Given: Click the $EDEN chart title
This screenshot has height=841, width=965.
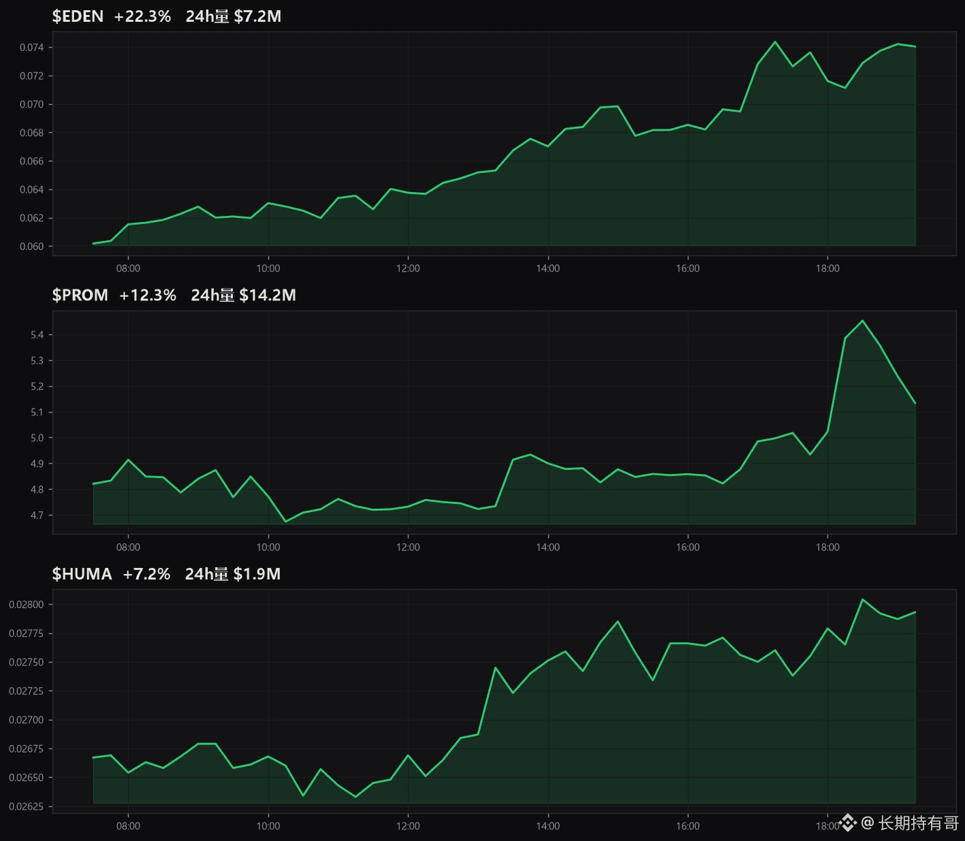Looking at the screenshot, I should (x=78, y=16).
